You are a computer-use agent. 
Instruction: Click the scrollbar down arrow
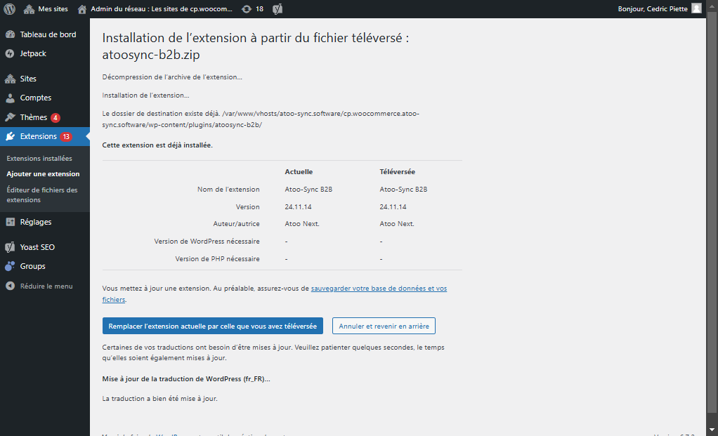[x=712, y=430]
